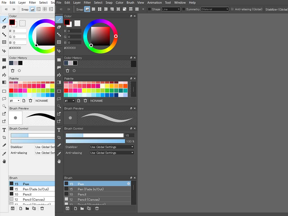Select the Magic Wand tool in dark window
Viewport: 288px width, 216px height.
click(x=59, y=106)
